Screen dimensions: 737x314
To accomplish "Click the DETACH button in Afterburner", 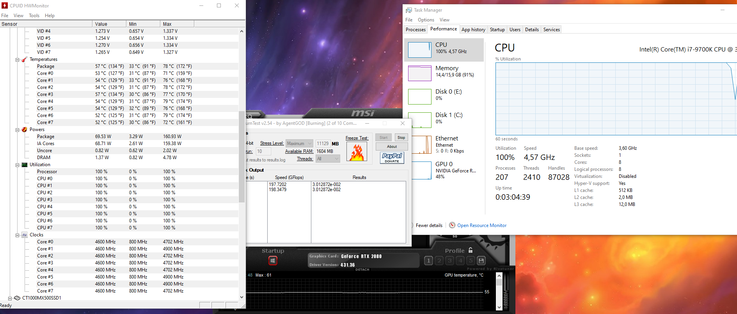I will coord(362,270).
